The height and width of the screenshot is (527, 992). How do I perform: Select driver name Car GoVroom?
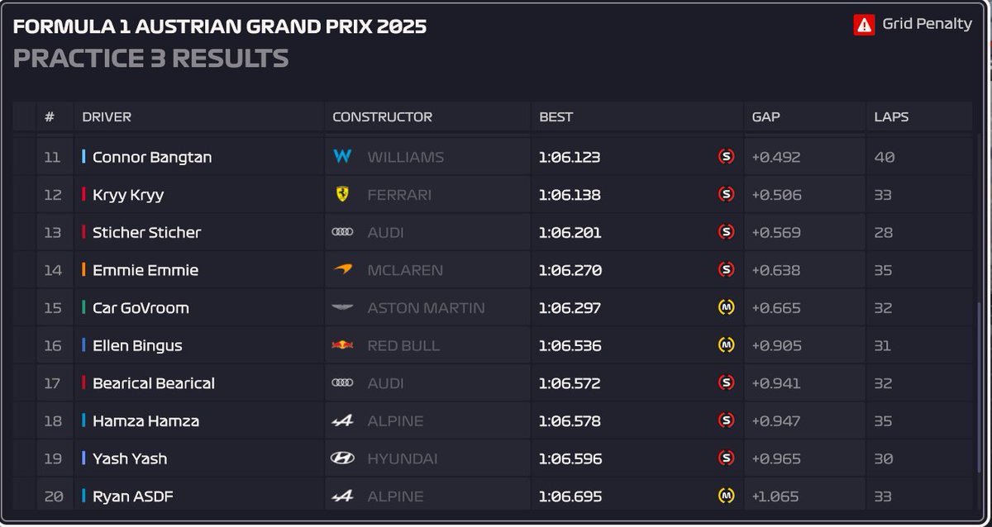pyautogui.click(x=141, y=308)
